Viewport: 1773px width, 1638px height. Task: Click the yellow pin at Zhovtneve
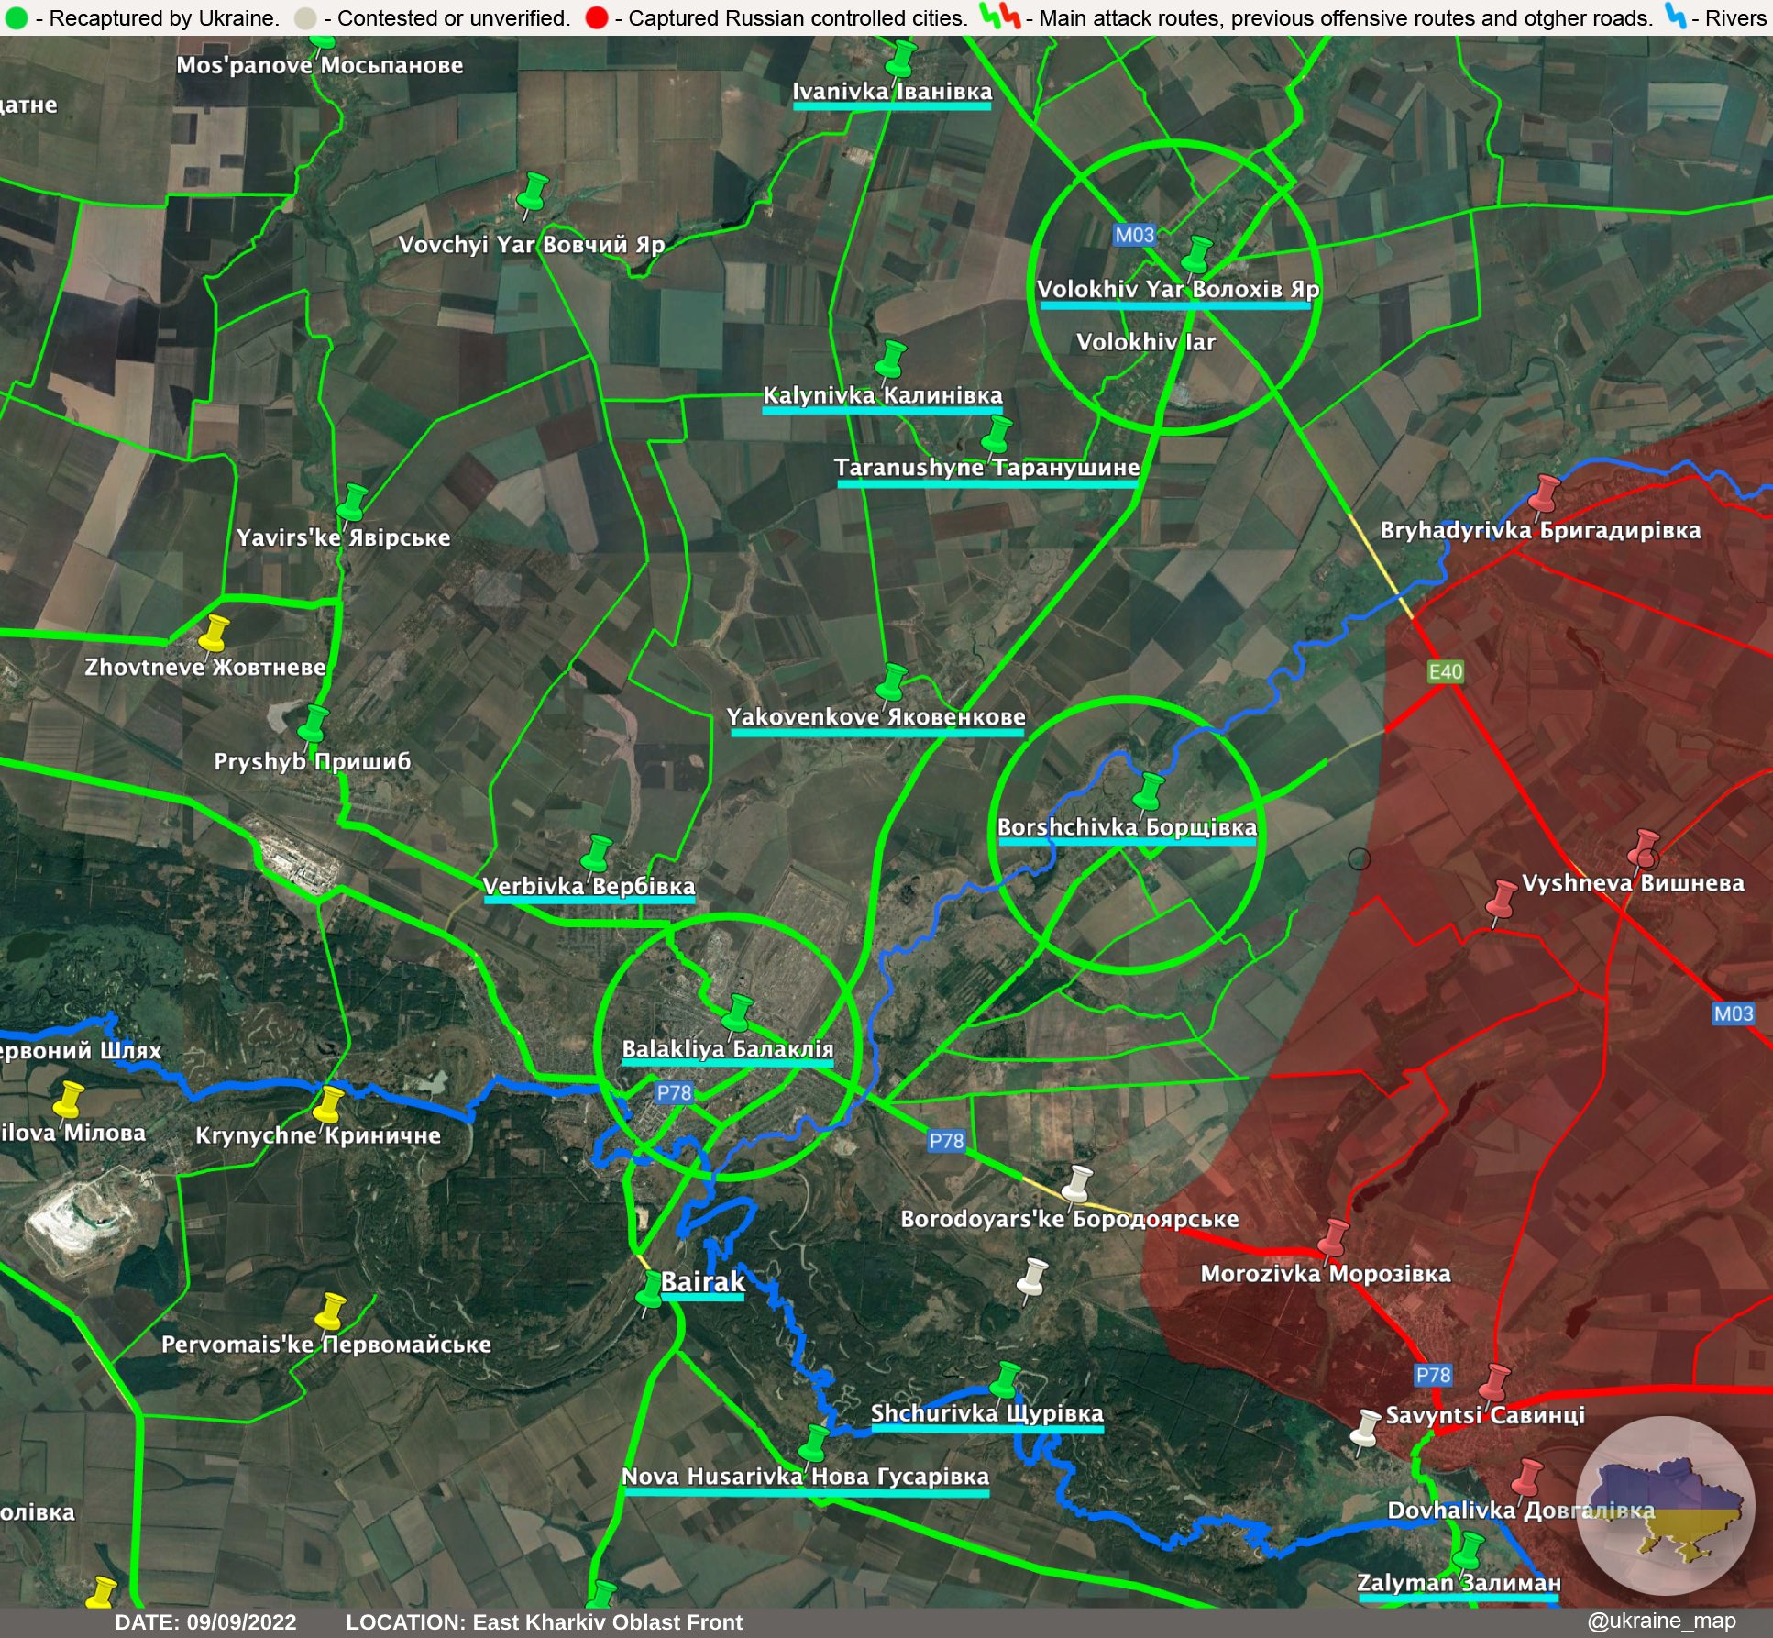(x=214, y=633)
